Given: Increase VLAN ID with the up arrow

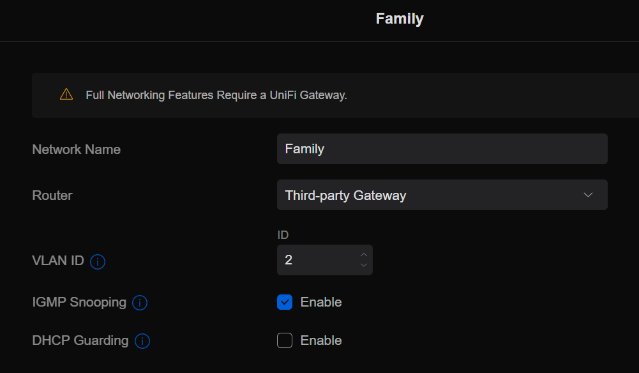Looking at the screenshot, I should pos(364,254).
